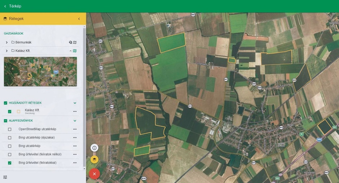The image size is (339, 183).
Task: Click the Kalász Kft. map preview thumbnail
Action: pyautogui.click(x=40, y=71)
